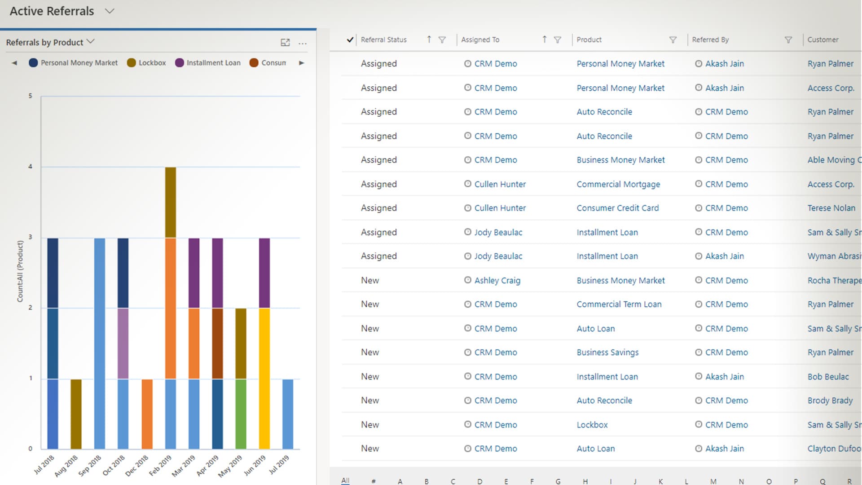Sort Referral Status column using arrow
Image resolution: width=862 pixels, height=485 pixels.
coord(429,40)
